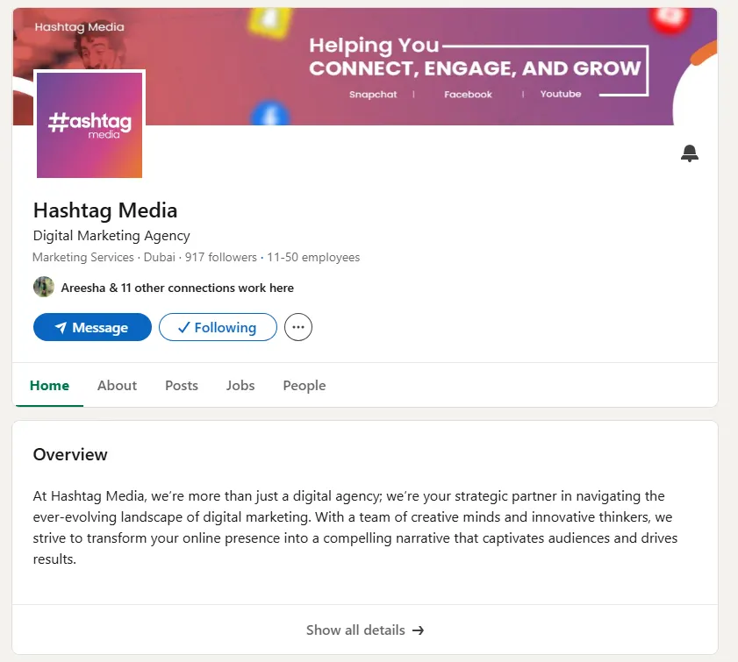Go to the Jobs tab
Screen dimensions: 738x662
[x=240, y=386]
